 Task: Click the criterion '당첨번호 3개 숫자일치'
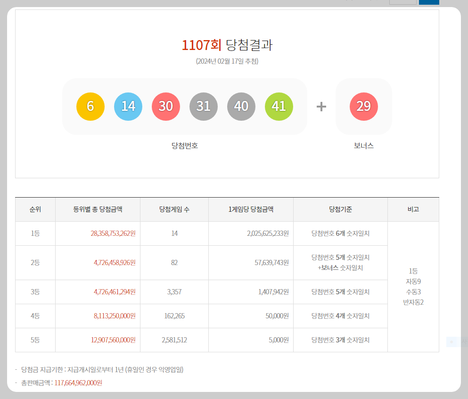(x=341, y=340)
